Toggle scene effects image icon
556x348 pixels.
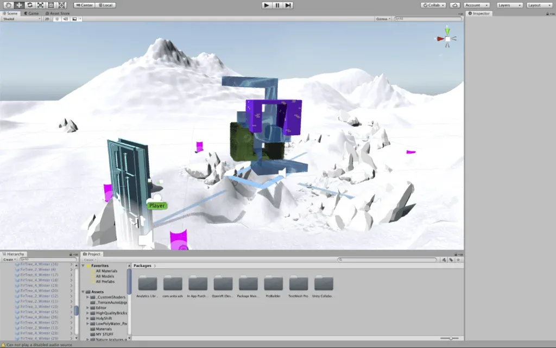tap(74, 19)
